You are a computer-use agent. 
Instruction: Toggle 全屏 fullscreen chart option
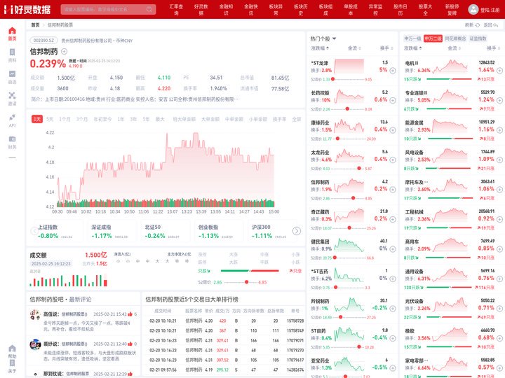tap(296, 119)
